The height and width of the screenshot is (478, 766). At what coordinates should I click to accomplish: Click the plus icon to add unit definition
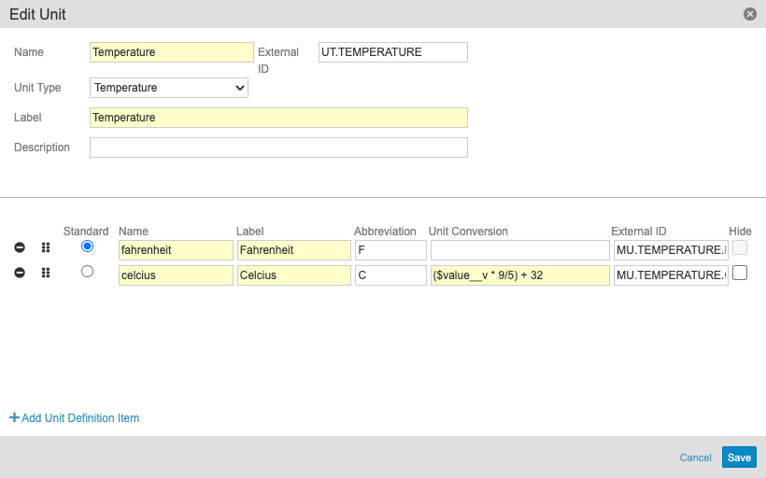point(14,418)
